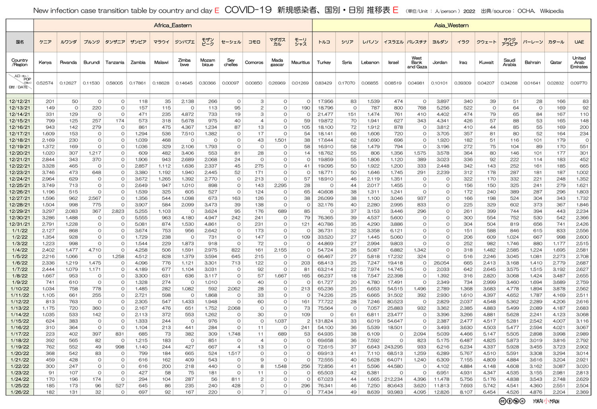The width and height of the screenshot is (597, 409).
Task: Click Kenya population value 0.52574
Action: tap(45, 83)
